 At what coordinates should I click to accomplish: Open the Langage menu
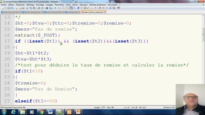49,5
